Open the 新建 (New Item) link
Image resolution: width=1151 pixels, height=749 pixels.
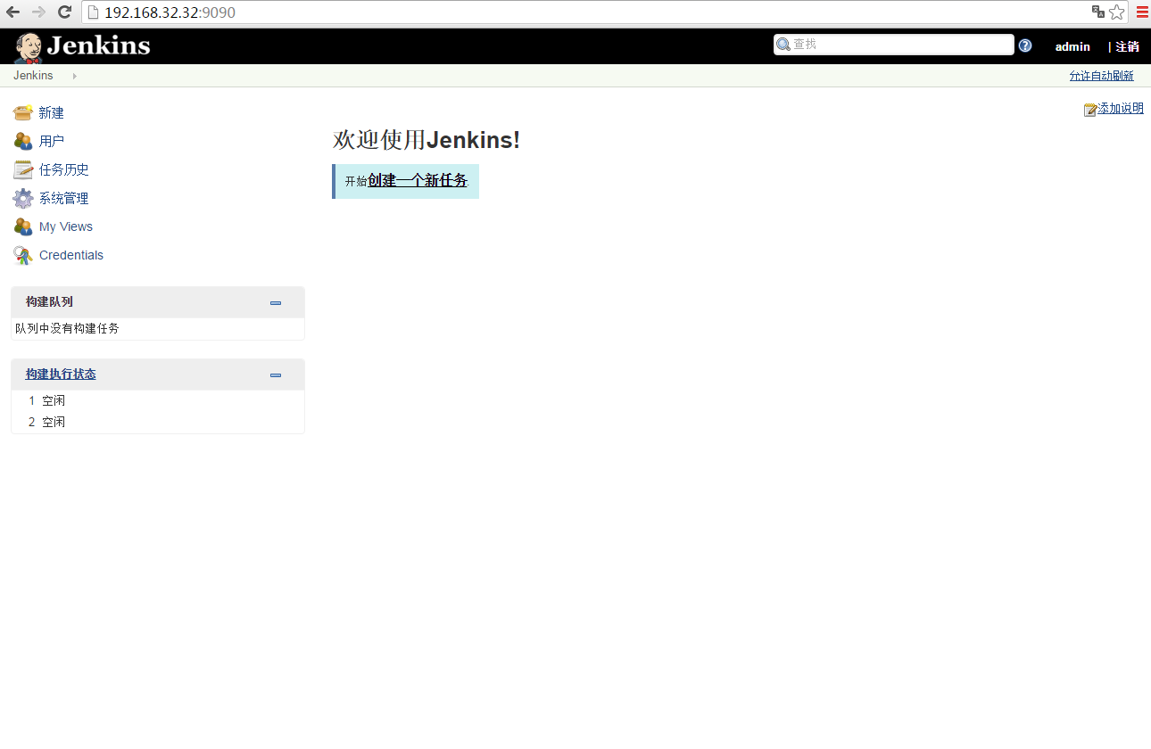tap(52, 113)
